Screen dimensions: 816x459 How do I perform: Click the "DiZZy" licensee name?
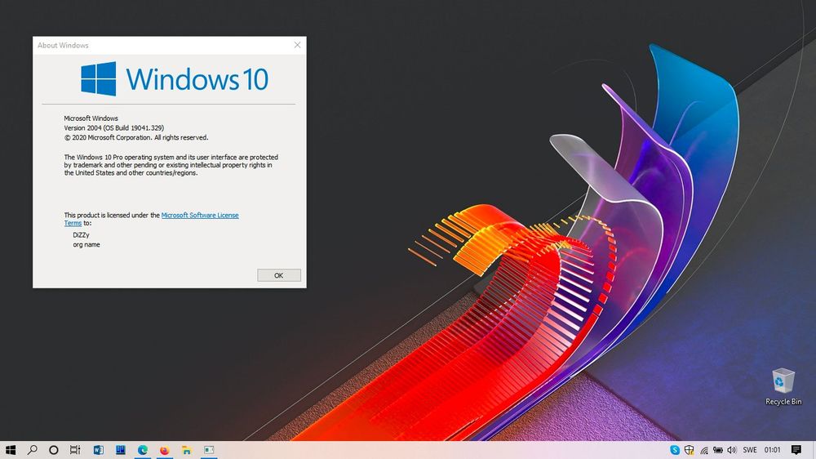(81, 235)
